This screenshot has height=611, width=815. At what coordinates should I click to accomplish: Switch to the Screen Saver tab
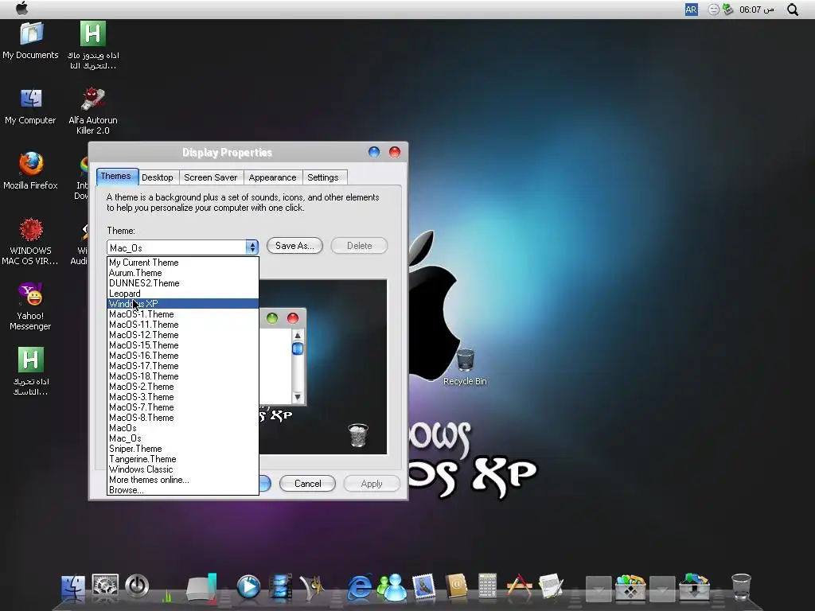210,177
